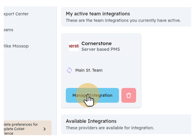Click the Available Integrations heading
This screenshot has height=140, width=196.
point(91,121)
